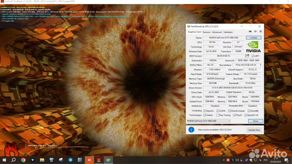Toggle the DirectML checkbox
The image size is (292, 164).
pos(249,111)
